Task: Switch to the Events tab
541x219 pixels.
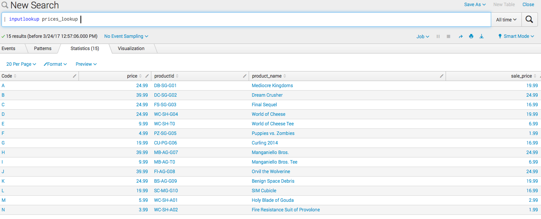Action: click(x=8, y=49)
